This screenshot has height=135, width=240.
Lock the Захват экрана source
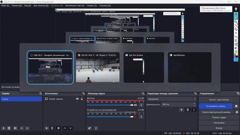82,99
